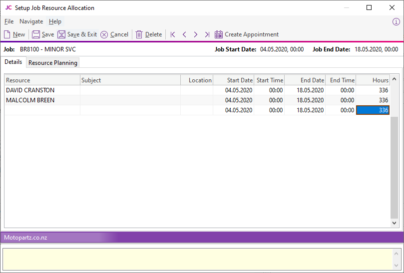
Task: Click the empty Resource cell in third row
Action: [x=42, y=110]
